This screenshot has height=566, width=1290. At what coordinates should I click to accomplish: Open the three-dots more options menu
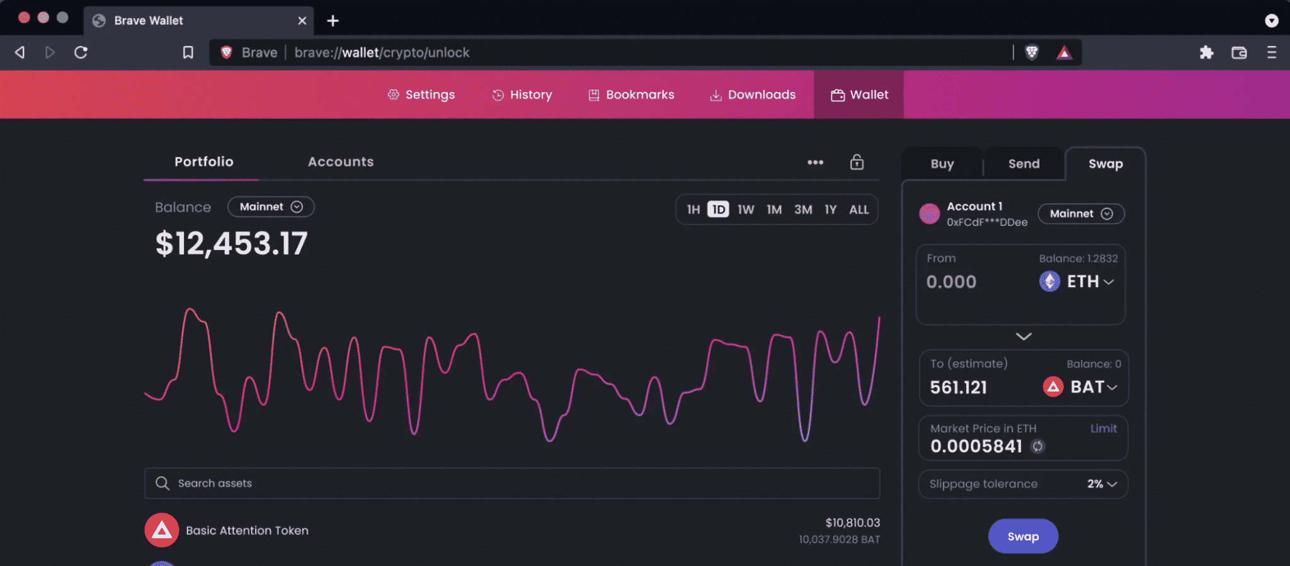(815, 162)
